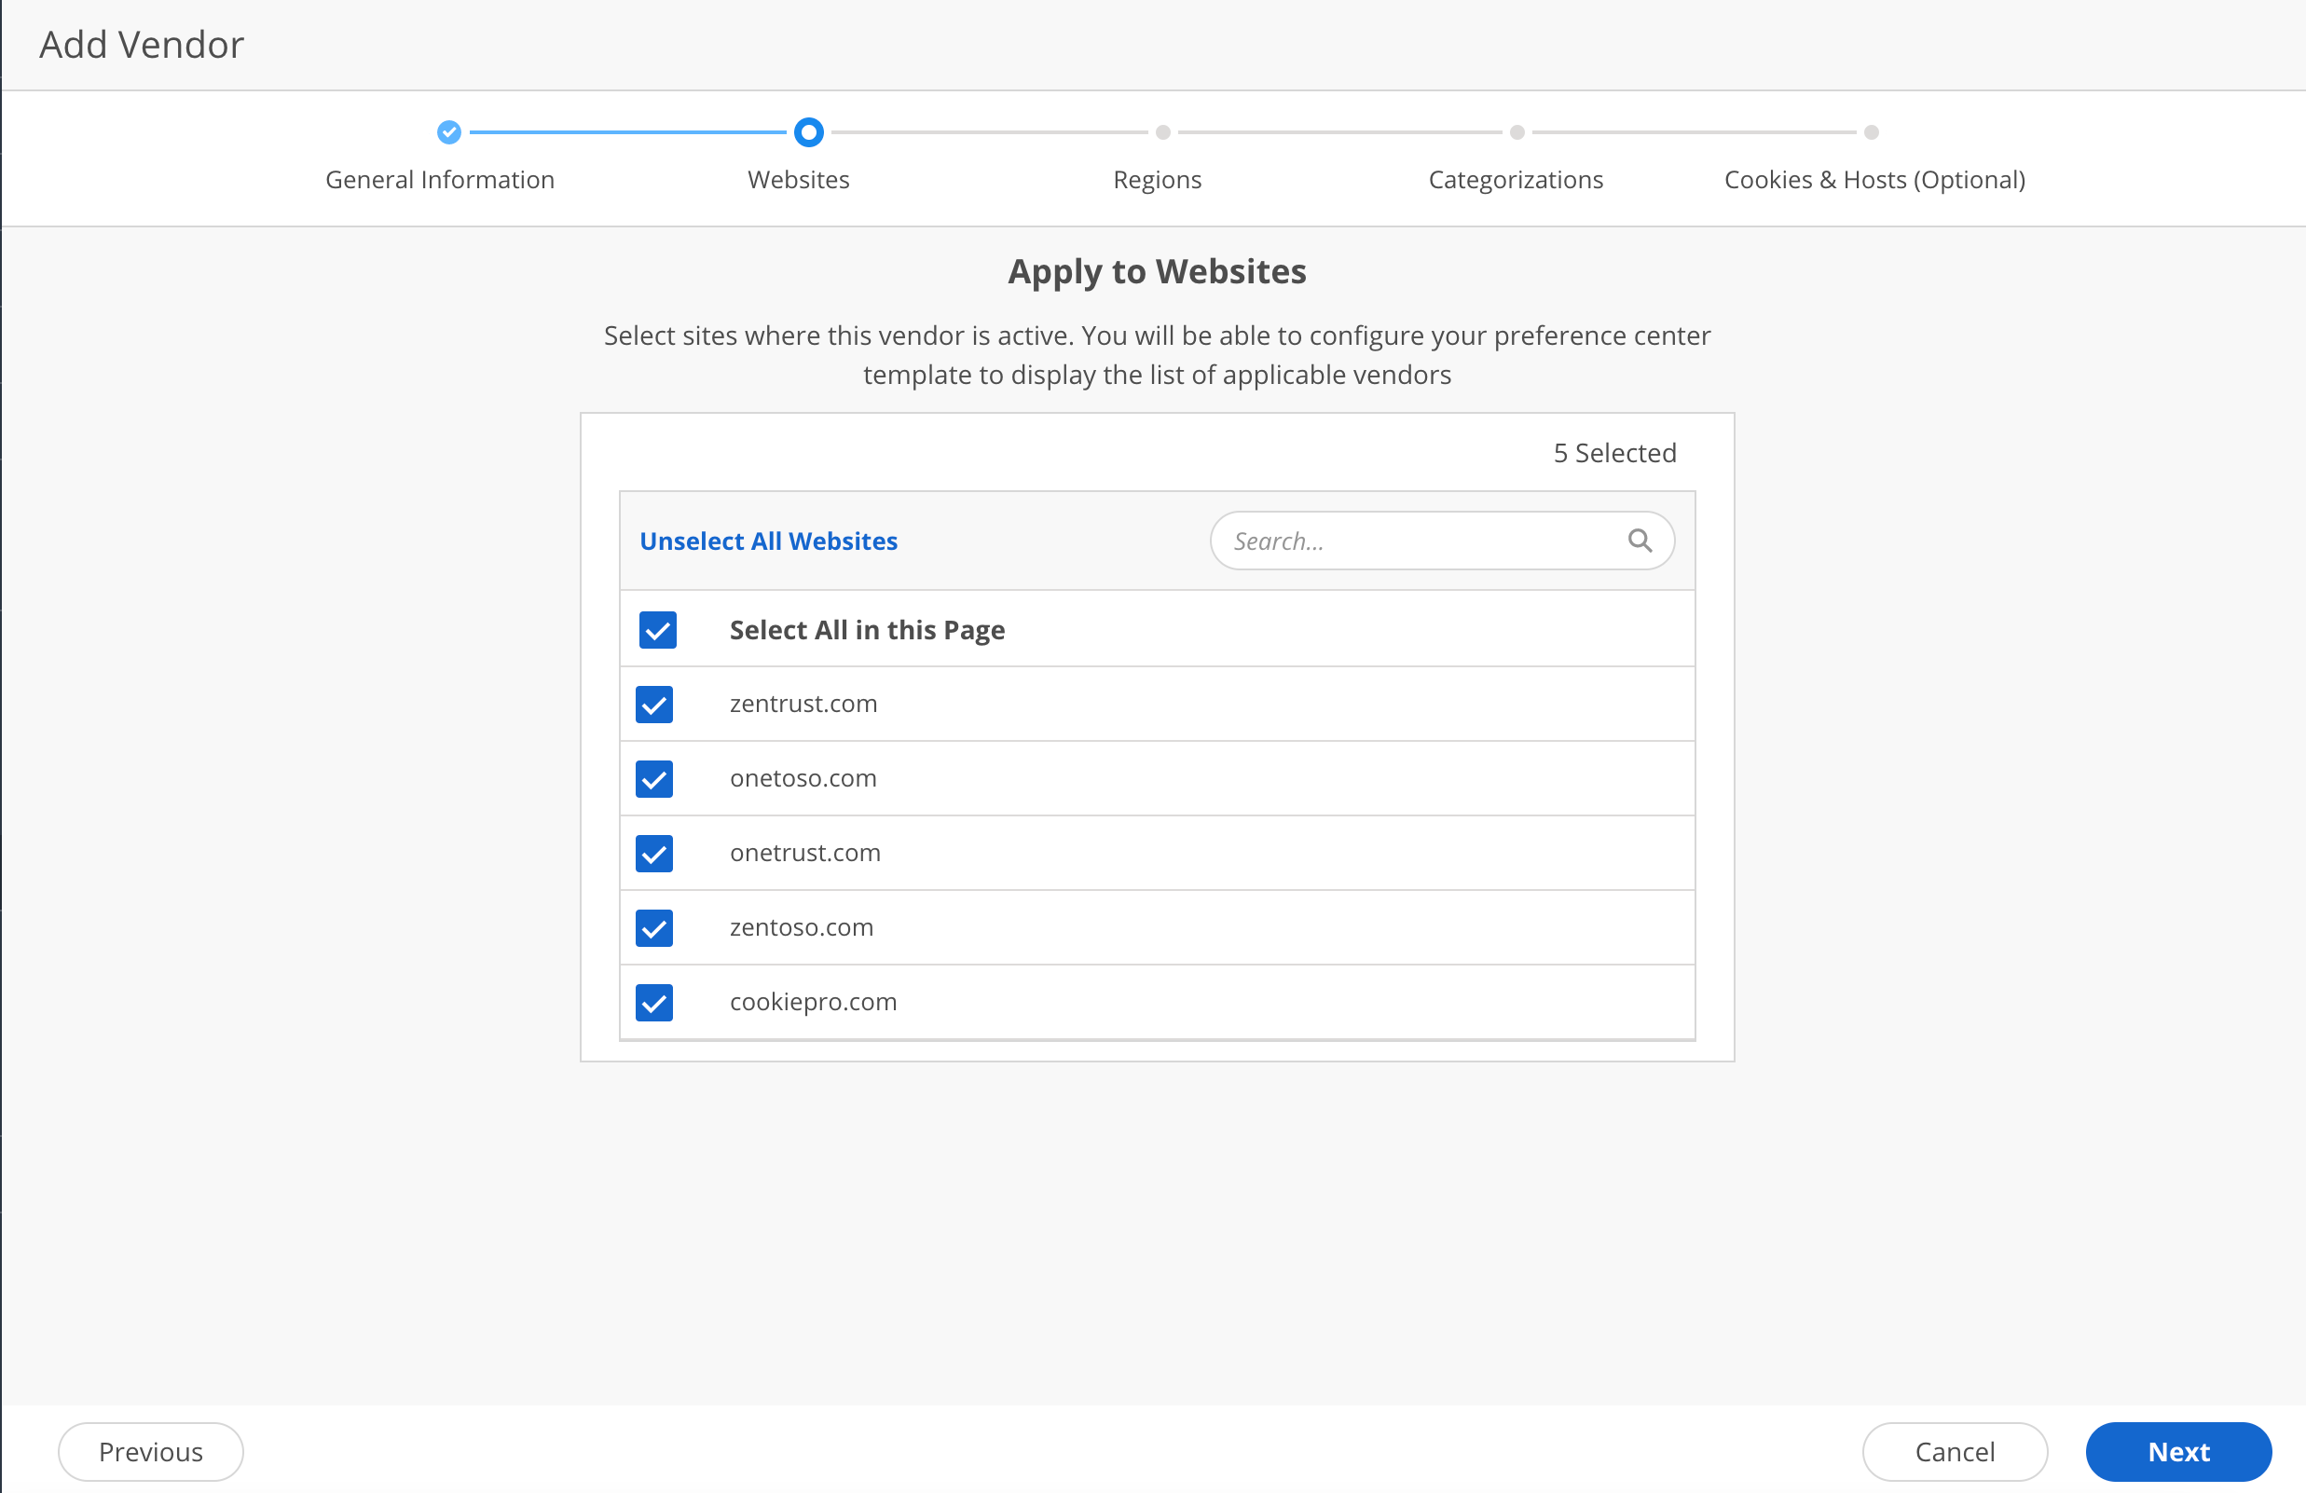2306x1493 pixels.
Task: Click the checkmark icon beside cookiepro.com
Action: click(x=655, y=1003)
